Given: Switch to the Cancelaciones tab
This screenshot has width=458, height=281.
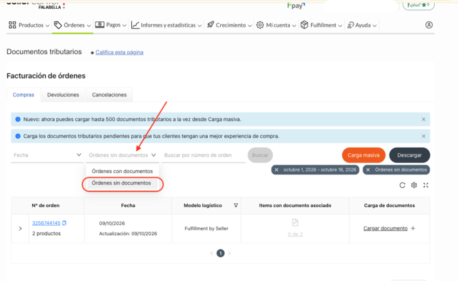Looking at the screenshot, I should pos(109,95).
